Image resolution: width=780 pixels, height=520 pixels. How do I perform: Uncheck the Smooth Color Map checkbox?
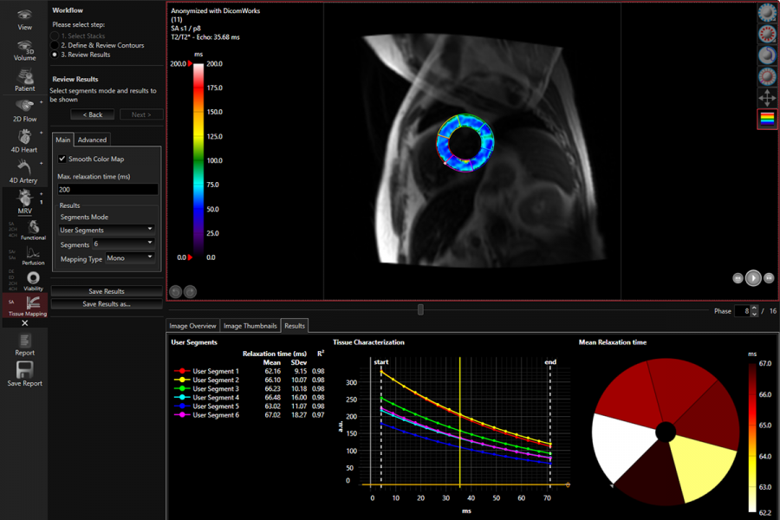(62, 159)
